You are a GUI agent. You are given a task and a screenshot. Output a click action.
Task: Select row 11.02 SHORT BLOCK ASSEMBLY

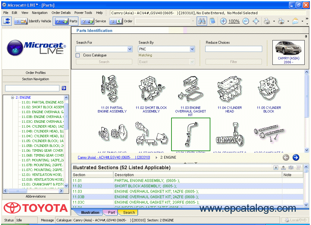(x=187, y=186)
